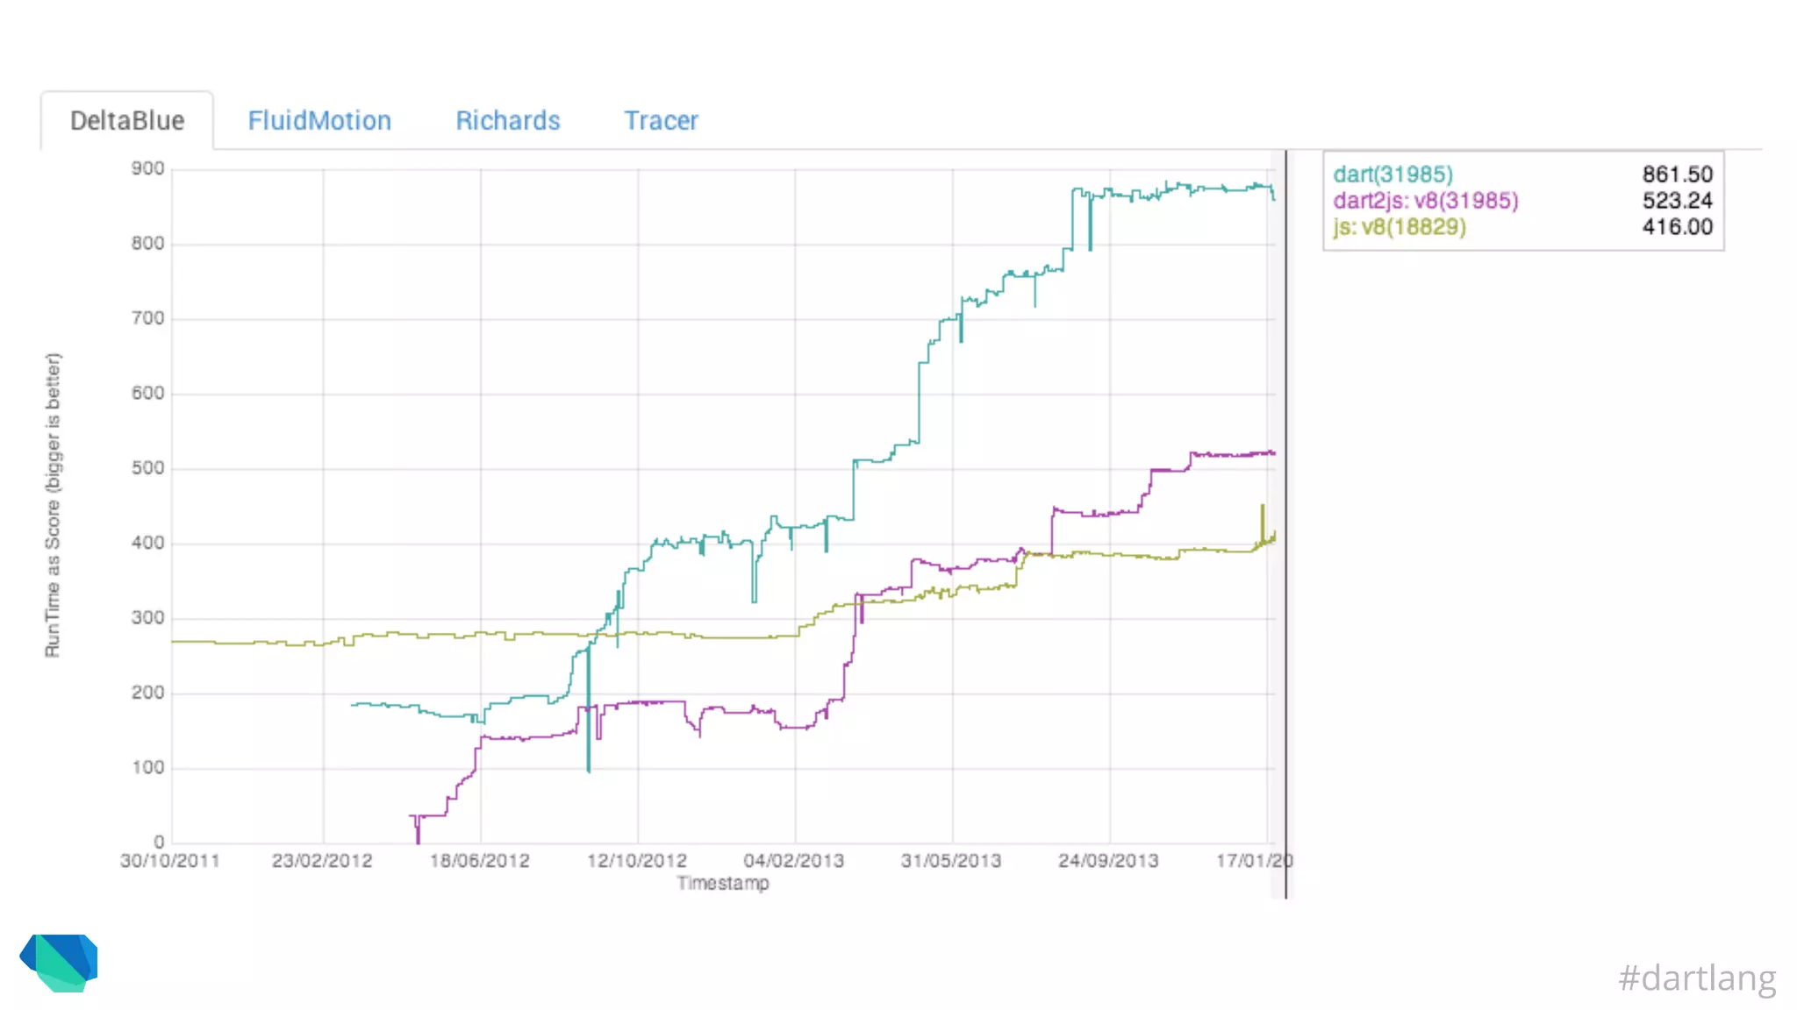The width and height of the screenshot is (1797, 1010).
Task: Click the 24/09/2013 x-axis date label
Action: coord(1108,861)
